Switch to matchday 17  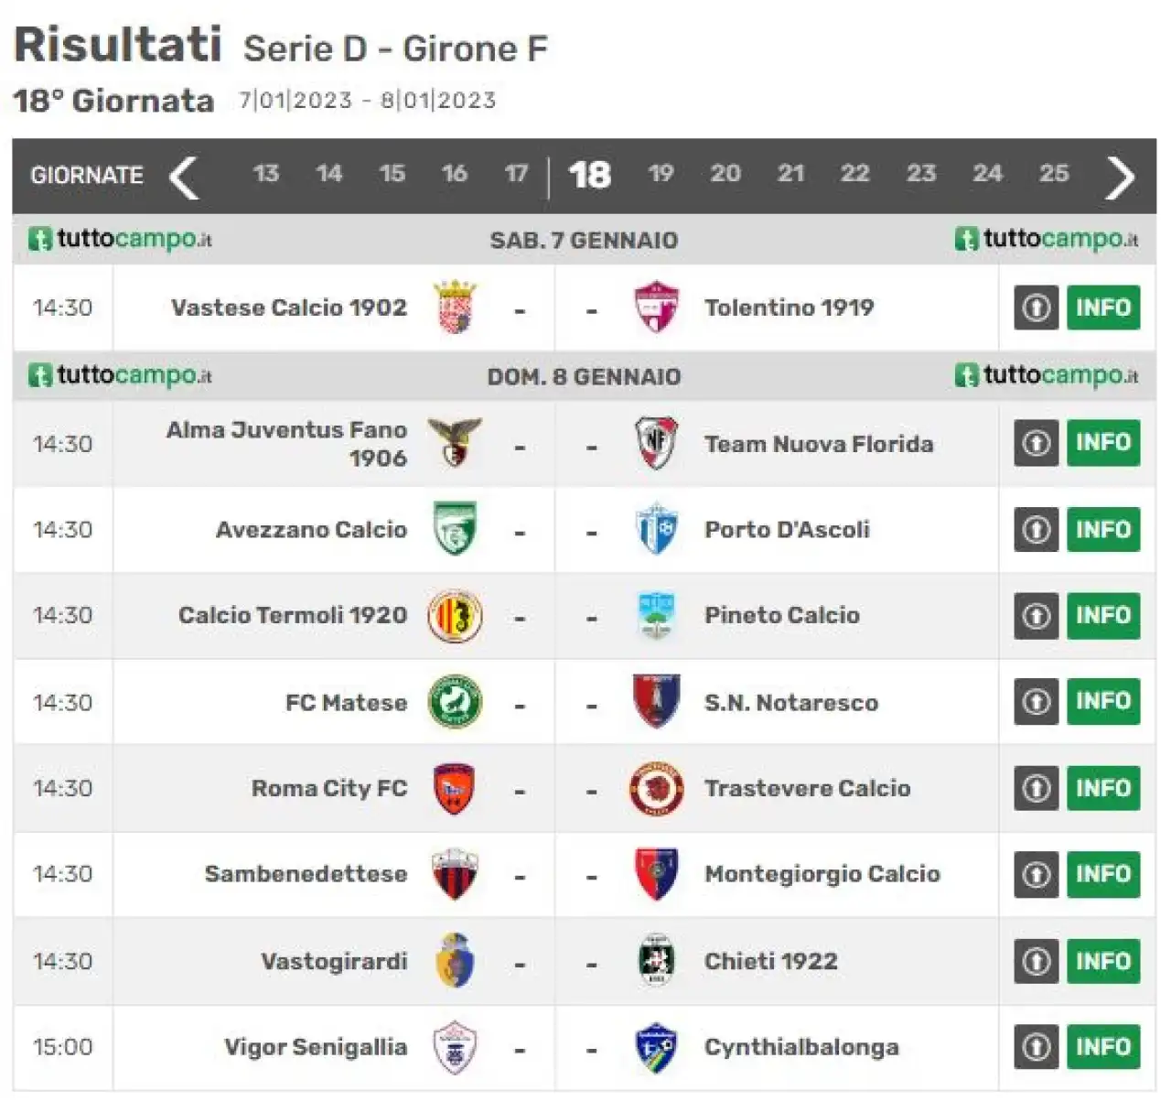click(516, 174)
